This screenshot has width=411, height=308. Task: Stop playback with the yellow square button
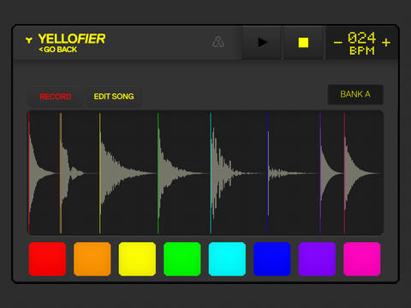click(303, 43)
